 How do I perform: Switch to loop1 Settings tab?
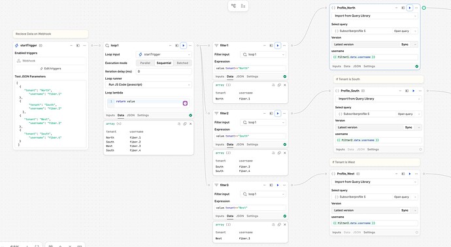[143, 115]
